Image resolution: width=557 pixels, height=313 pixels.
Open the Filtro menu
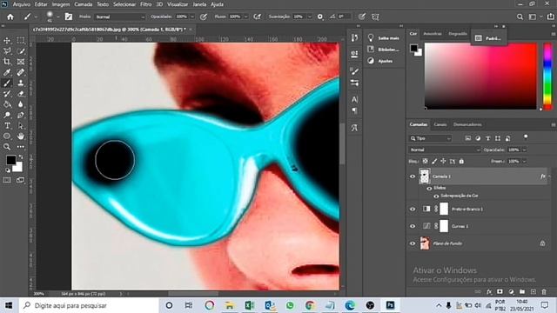pos(145,4)
